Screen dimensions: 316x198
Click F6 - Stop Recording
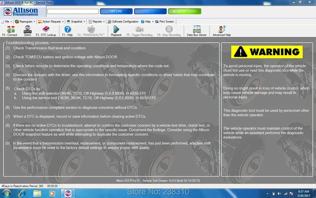[x=169, y=31]
